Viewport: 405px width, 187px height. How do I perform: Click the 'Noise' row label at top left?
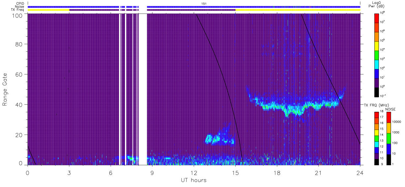pyautogui.click(x=20, y=7)
